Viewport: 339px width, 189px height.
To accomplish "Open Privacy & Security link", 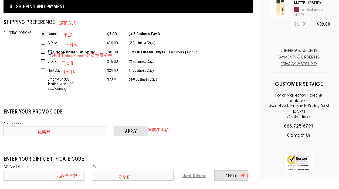I will tap(299, 64).
